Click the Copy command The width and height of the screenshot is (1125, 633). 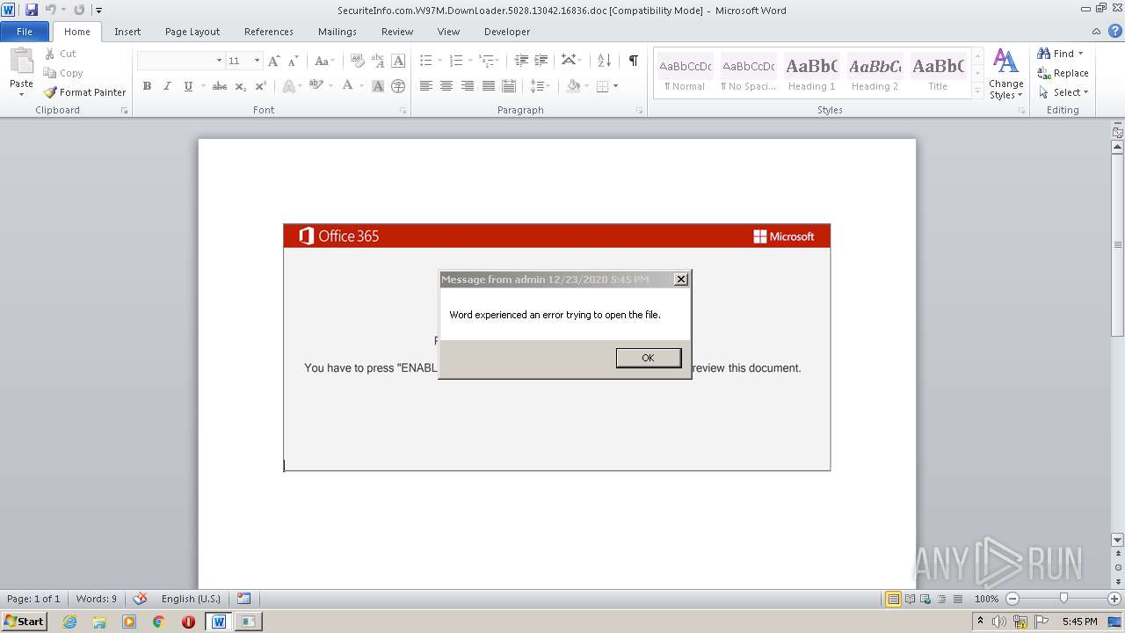[x=63, y=73]
